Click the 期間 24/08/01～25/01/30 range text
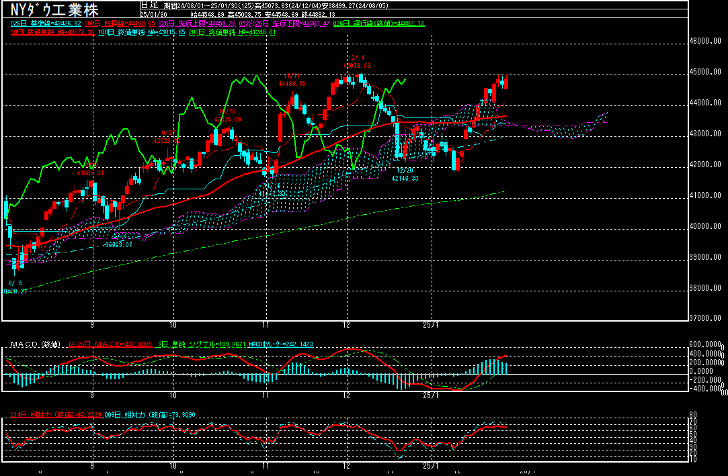The image size is (728, 476). pyautogui.click(x=210, y=6)
